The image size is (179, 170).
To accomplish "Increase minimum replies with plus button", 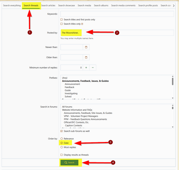I will tap(86, 68).
